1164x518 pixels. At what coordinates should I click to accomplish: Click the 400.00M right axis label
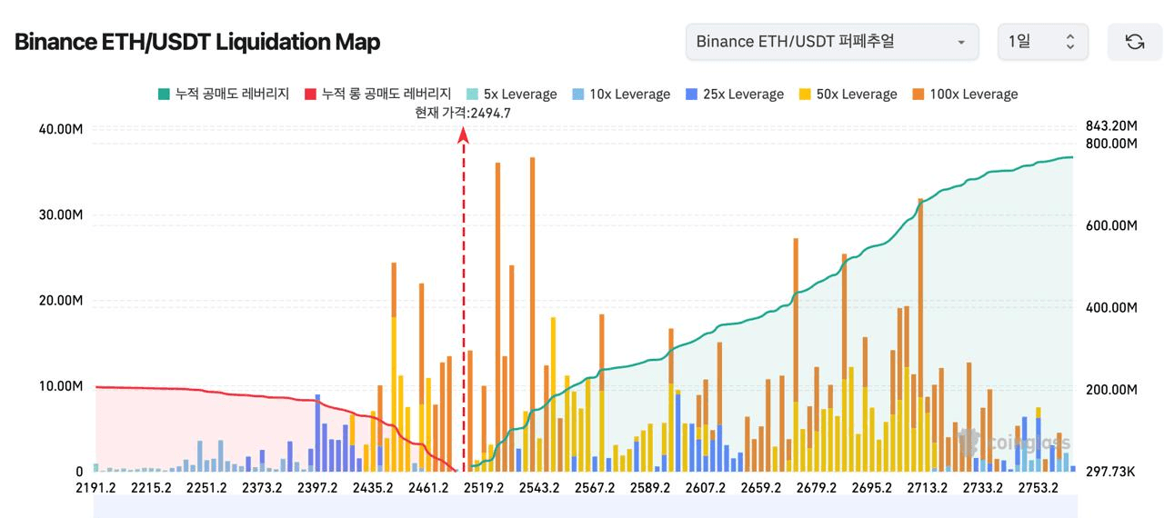1111,308
